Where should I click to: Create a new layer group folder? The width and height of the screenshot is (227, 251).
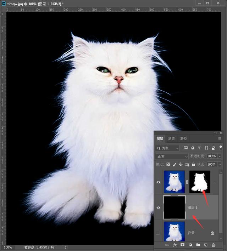point(198,245)
